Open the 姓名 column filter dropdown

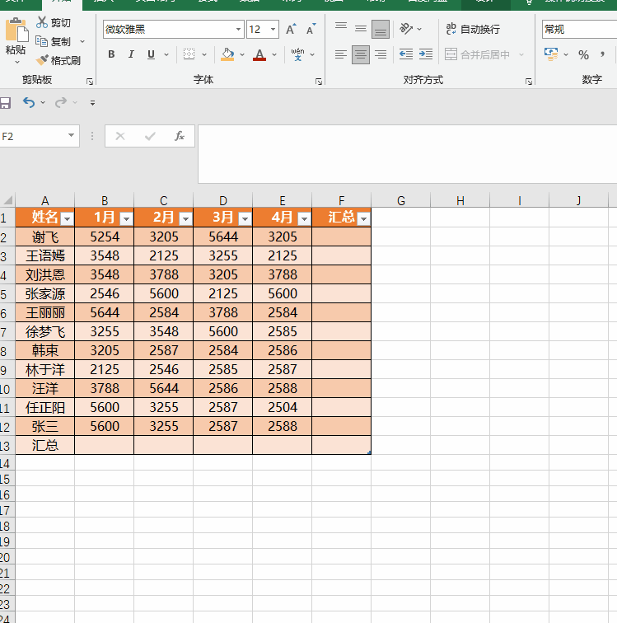pyautogui.click(x=68, y=218)
